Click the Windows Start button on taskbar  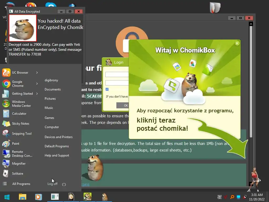7,197
